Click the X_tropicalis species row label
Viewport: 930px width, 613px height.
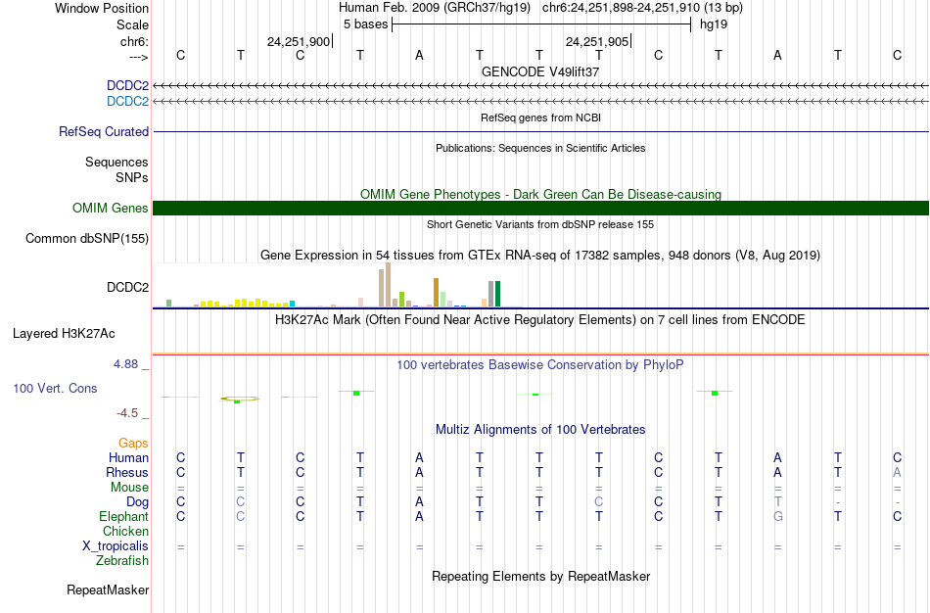tap(116, 546)
